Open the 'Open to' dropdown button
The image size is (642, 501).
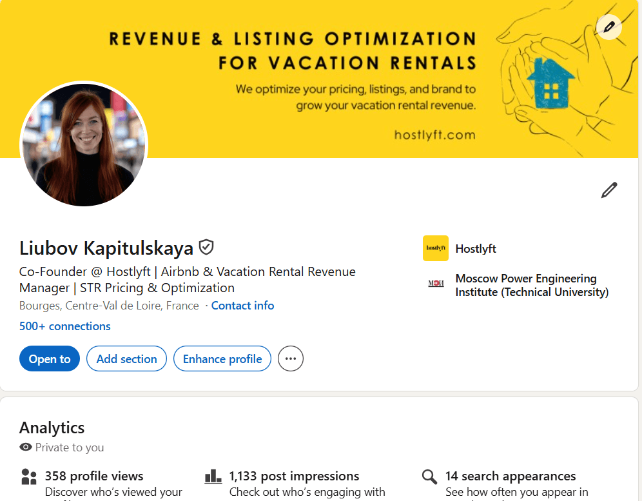pos(50,359)
